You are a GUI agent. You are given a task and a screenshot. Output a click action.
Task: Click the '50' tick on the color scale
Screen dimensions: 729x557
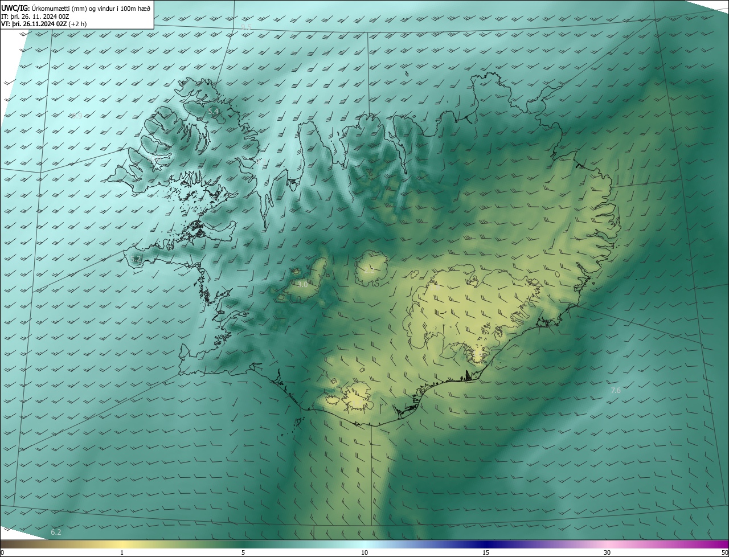(724, 552)
